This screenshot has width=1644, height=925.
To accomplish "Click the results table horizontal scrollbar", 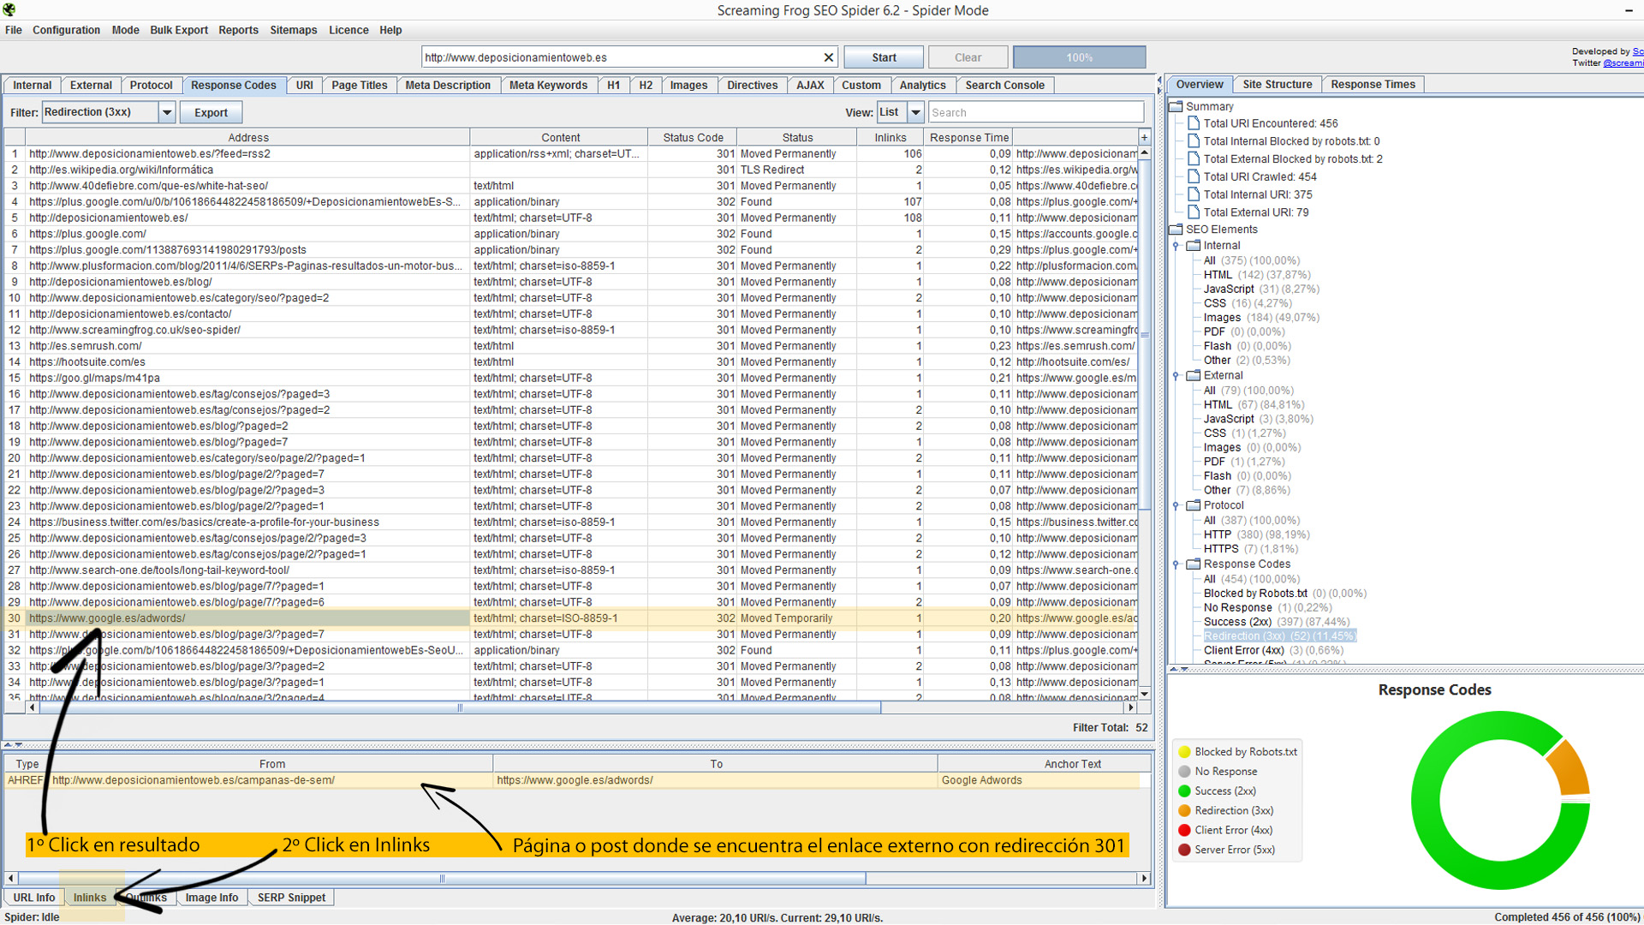I will (461, 708).
